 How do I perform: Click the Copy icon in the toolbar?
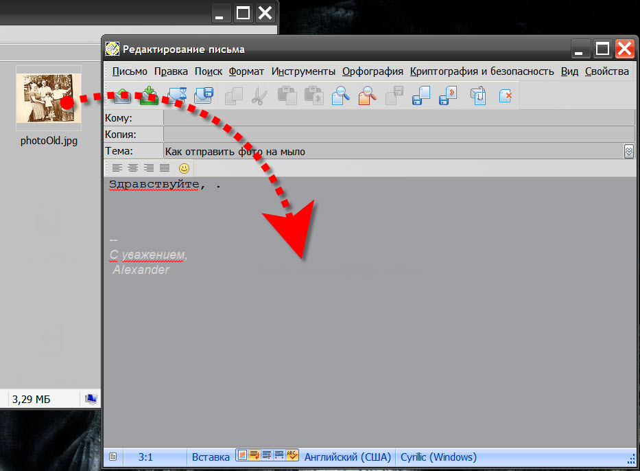(x=234, y=96)
